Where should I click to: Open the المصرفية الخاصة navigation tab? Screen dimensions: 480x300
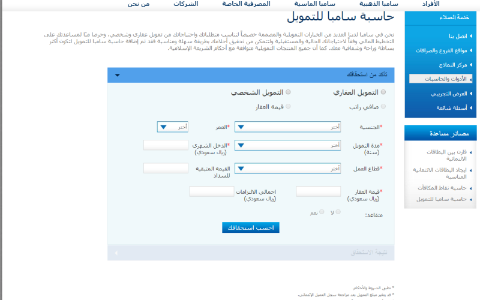pyautogui.click(x=246, y=4)
